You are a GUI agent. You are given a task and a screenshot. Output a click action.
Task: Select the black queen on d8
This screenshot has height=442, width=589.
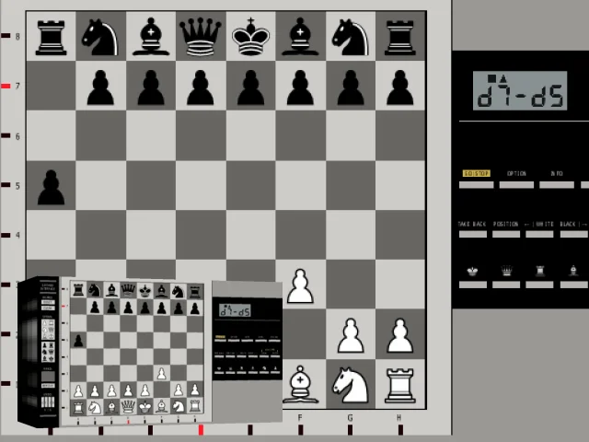coord(201,37)
